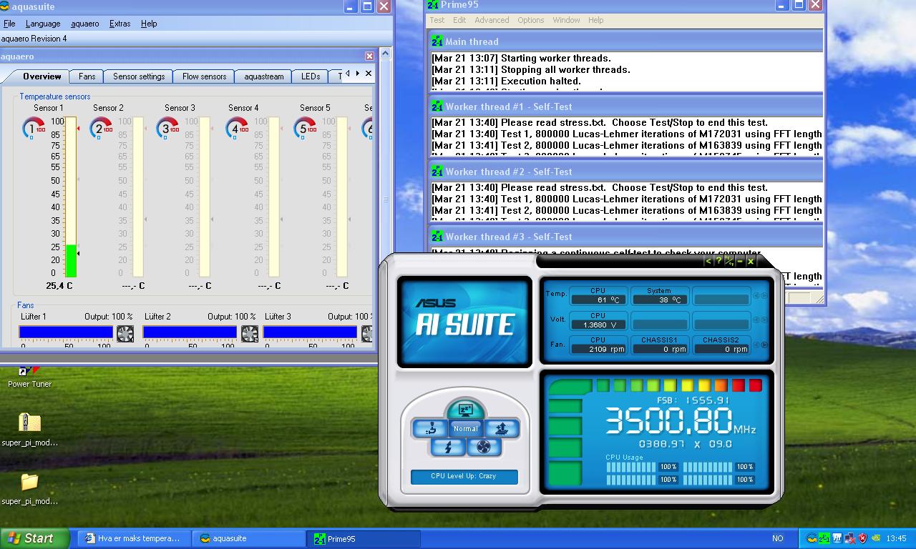Click NVIDIA tray icon

coord(875,538)
